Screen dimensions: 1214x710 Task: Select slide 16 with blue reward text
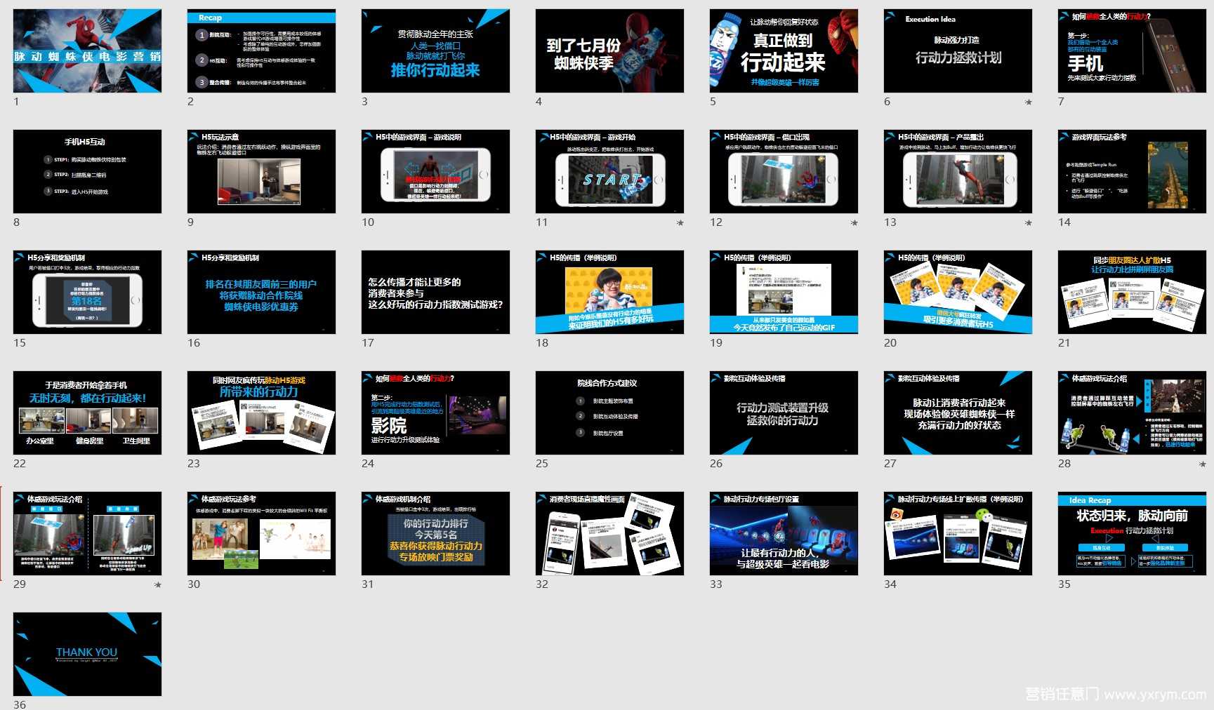(x=261, y=292)
